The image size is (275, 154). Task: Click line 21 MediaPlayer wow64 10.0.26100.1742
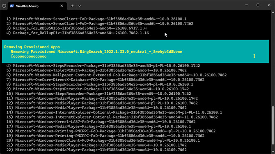pos(96,145)
